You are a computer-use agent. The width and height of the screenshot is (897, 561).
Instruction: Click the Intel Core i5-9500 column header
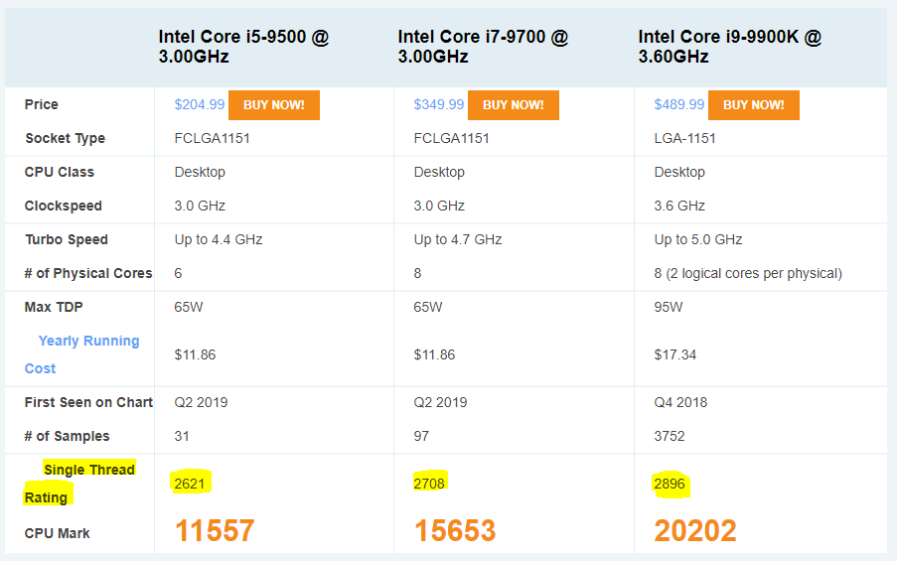click(x=243, y=47)
